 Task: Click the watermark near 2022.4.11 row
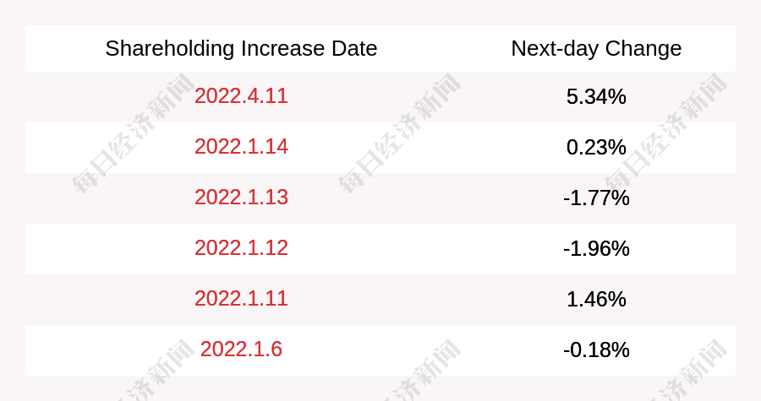[133, 133]
